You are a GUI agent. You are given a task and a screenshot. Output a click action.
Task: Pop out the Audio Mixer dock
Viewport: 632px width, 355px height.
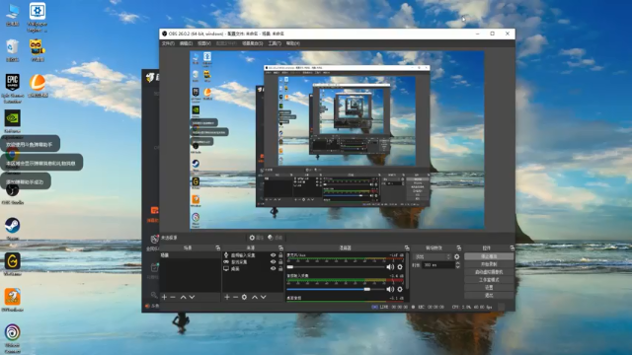tap(407, 248)
